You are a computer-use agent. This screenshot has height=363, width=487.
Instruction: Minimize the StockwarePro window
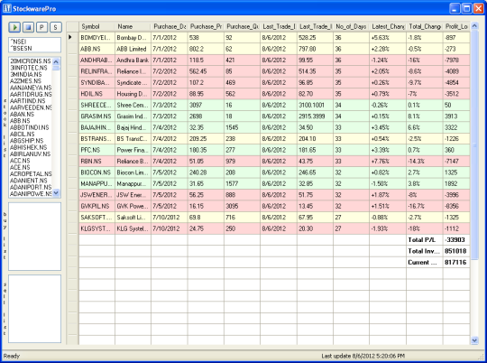pyautogui.click(x=455, y=8)
